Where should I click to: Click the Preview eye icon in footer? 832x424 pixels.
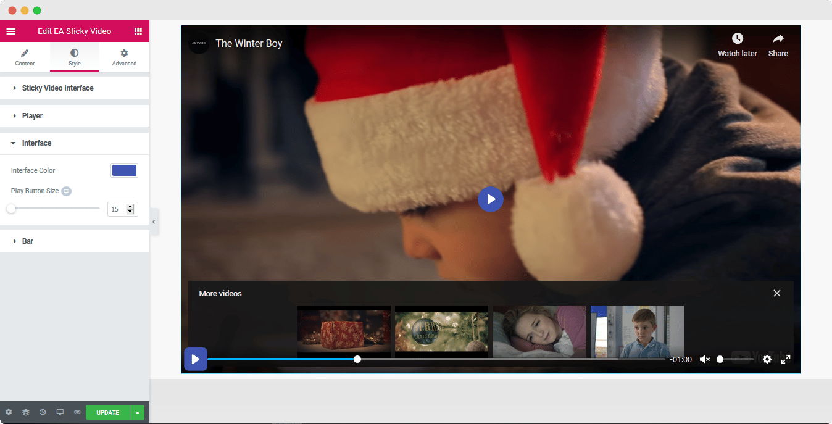click(77, 412)
